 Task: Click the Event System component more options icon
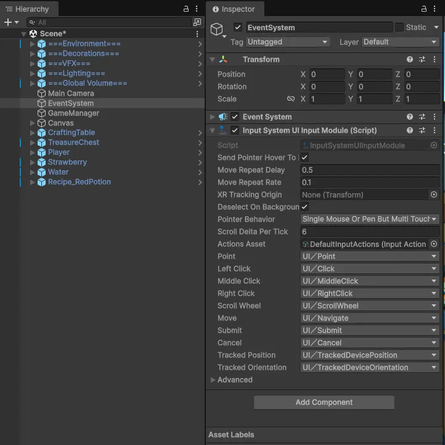click(435, 117)
